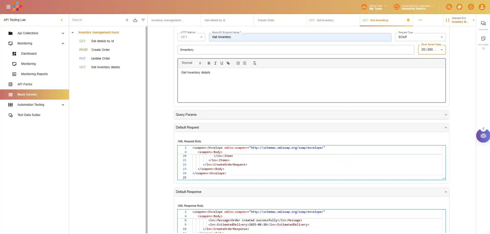The width and height of the screenshot is (490, 234).
Task: Open Sticky Notes from right sidebar
Action: pyautogui.click(x=483, y=39)
